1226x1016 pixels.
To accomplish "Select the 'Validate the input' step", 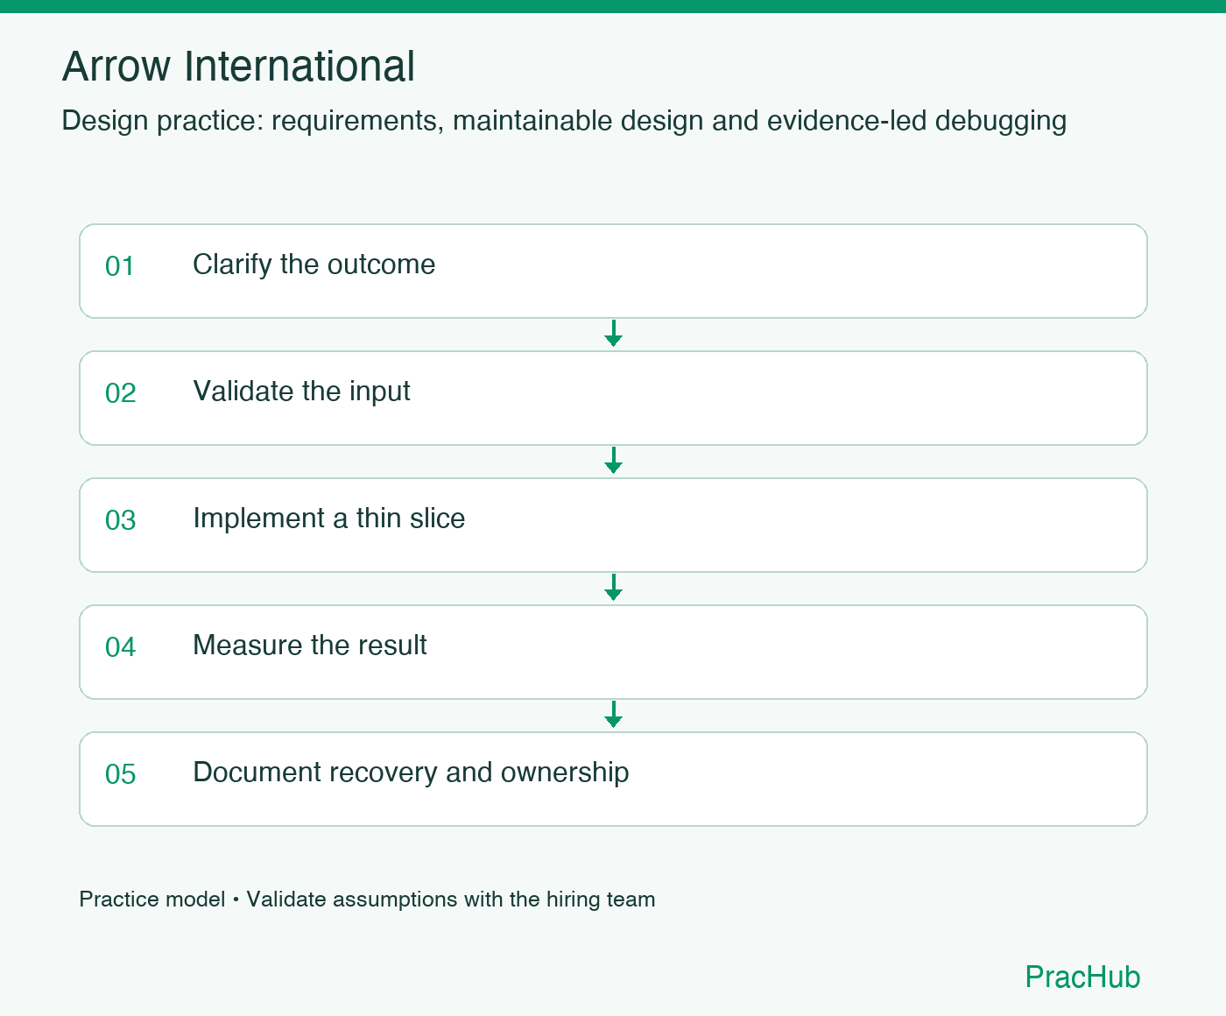I will (613, 398).
